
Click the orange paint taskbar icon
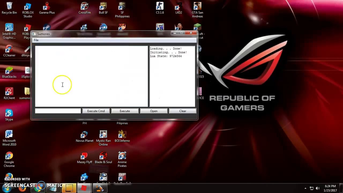[100, 188]
